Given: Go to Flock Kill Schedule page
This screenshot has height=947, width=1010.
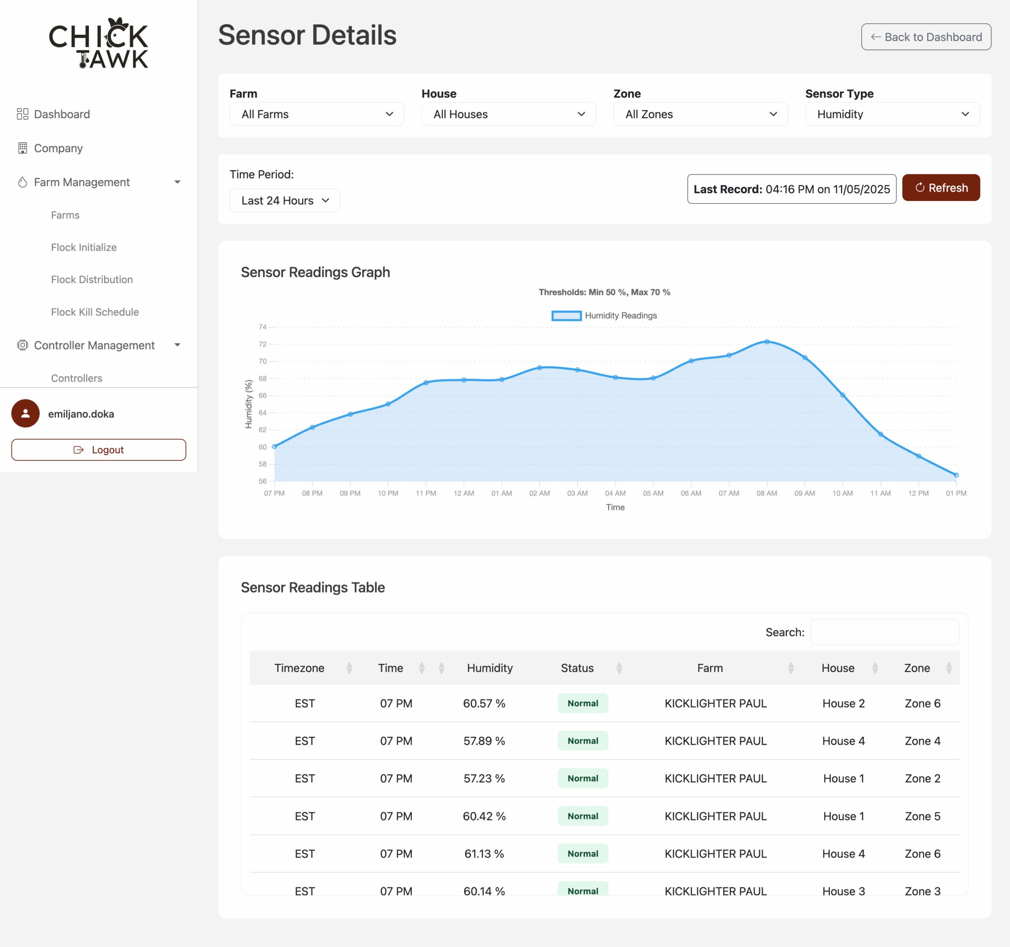Looking at the screenshot, I should click(95, 312).
